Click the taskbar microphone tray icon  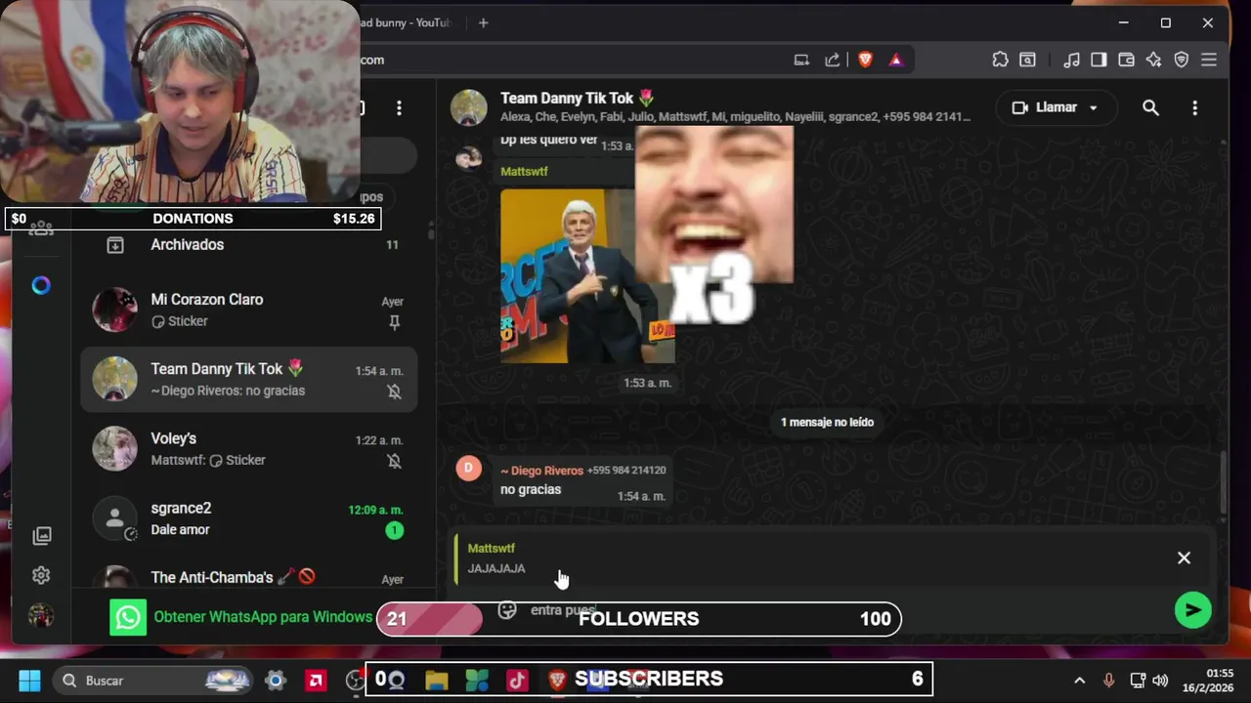click(1108, 681)
